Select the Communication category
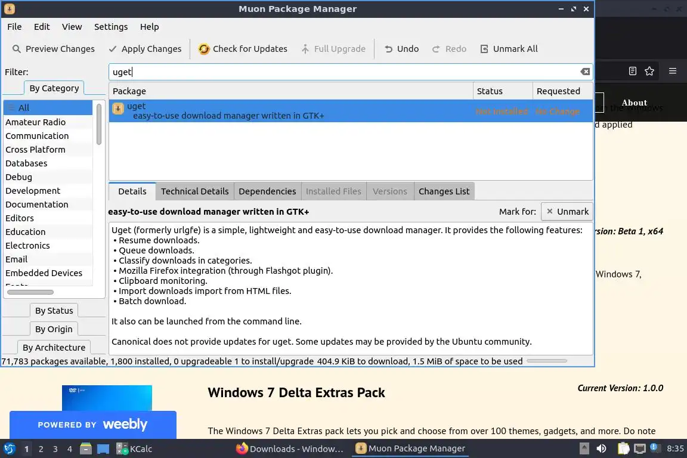The image size is (687, 458). tap(48, 136)
